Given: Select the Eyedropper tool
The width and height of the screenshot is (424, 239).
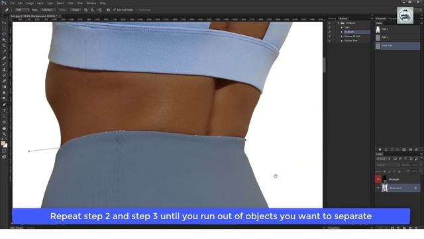Looking at the screenshot, I should point(4,52).
